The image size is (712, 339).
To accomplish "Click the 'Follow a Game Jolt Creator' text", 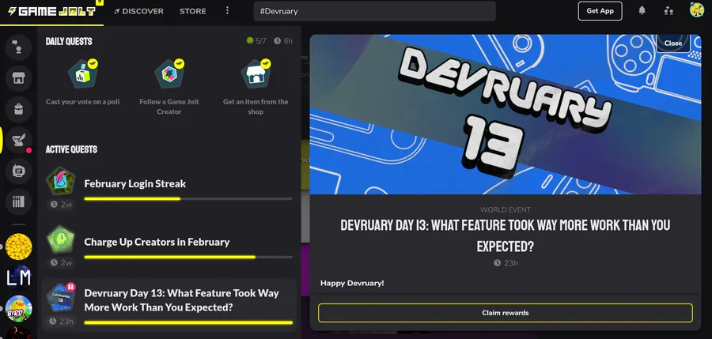I will point(169,107).
